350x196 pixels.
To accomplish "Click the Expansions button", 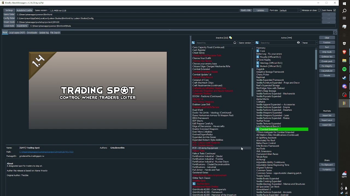I will click(x=22, y=26).
